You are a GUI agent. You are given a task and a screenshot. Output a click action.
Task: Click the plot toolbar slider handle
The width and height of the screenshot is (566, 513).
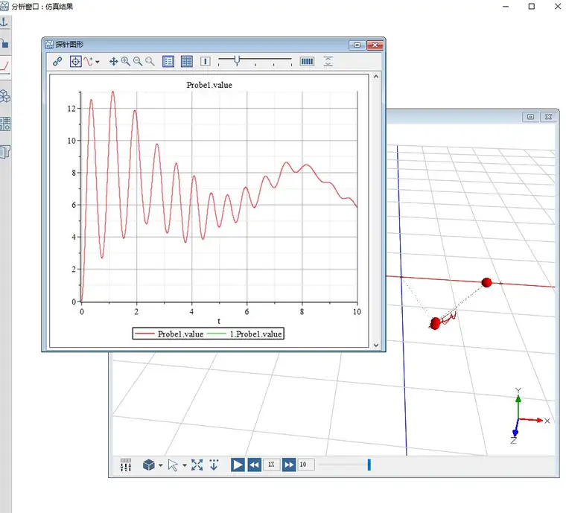[237, 60]
